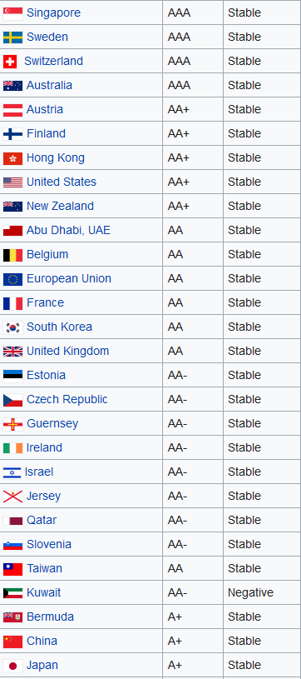Image resolution: width=301 pixels, height=679 pixels.
Task: Select the AA+ rating cell for Finland
Action: [193, 133]
